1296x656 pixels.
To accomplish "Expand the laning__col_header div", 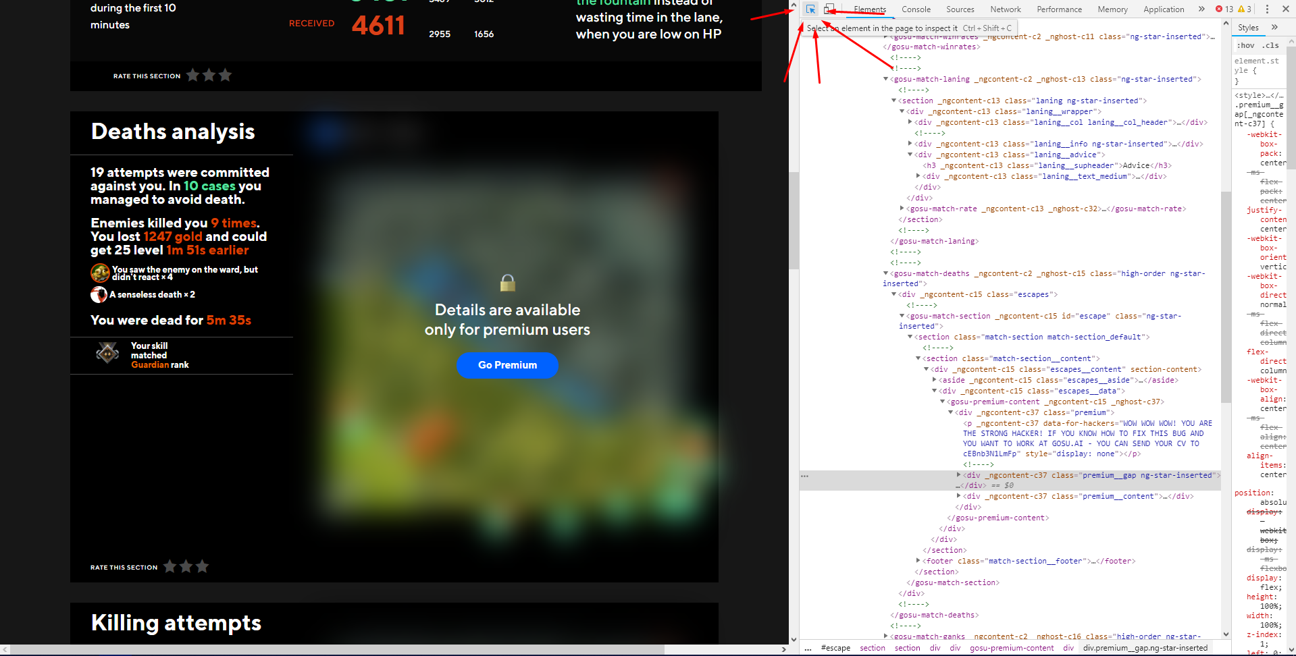I will point(910,123).
